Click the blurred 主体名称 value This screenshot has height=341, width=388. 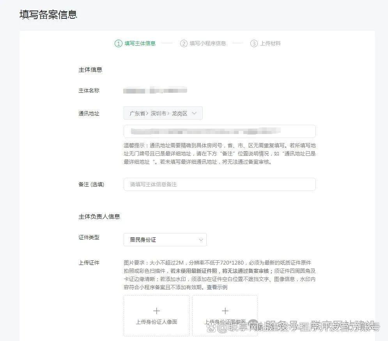point(155,91)
